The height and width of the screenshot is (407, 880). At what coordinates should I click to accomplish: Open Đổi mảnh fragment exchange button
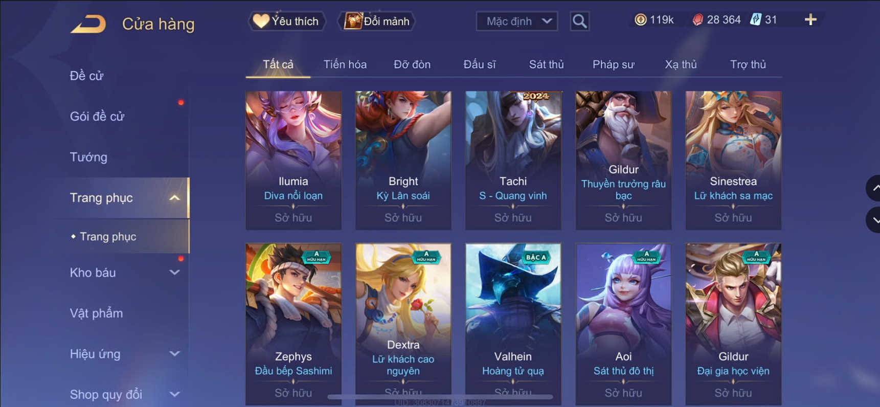pos(377,21)
